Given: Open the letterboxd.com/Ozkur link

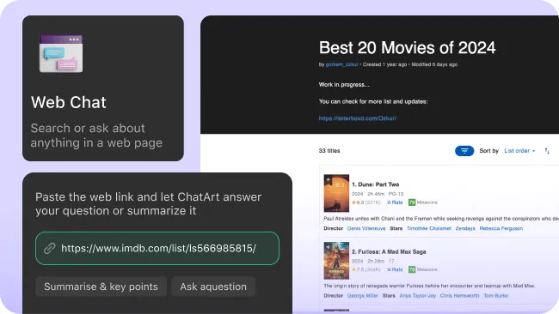Looking at the screenshot, I should tap(358, 118).
